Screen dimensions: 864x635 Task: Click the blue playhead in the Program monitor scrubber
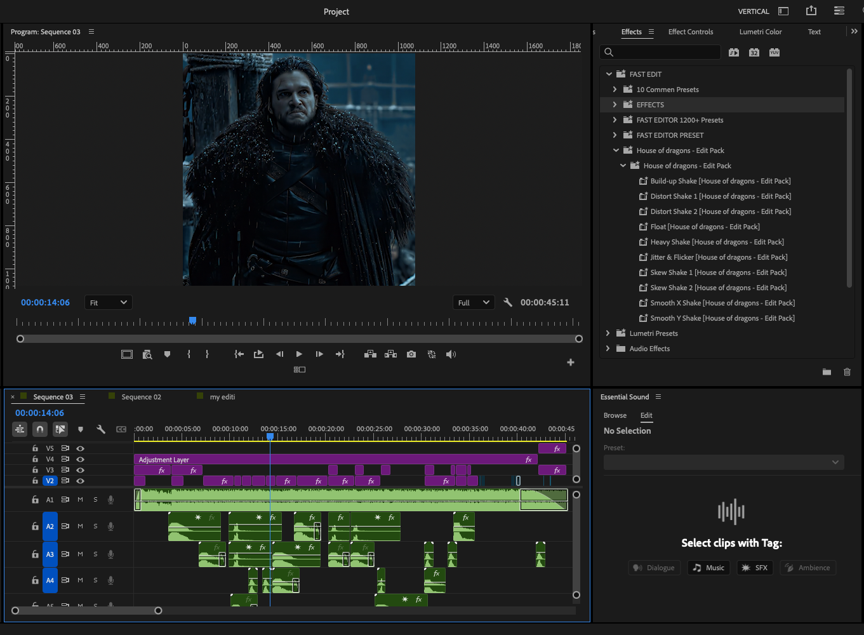coord(192,321)
